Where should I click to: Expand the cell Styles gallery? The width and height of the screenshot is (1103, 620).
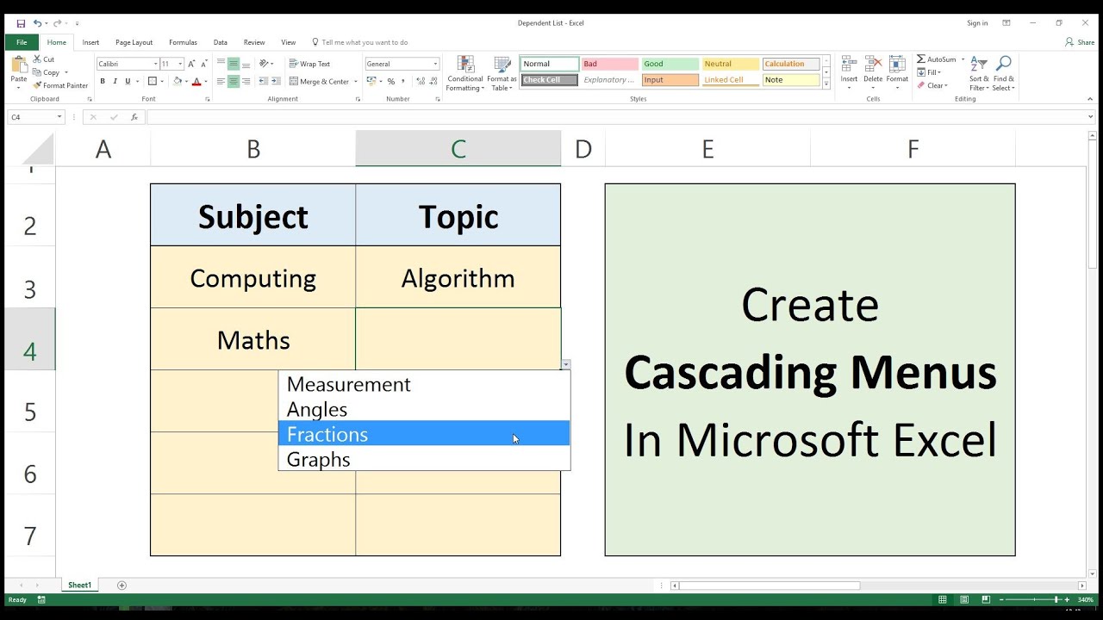[826, 84]
